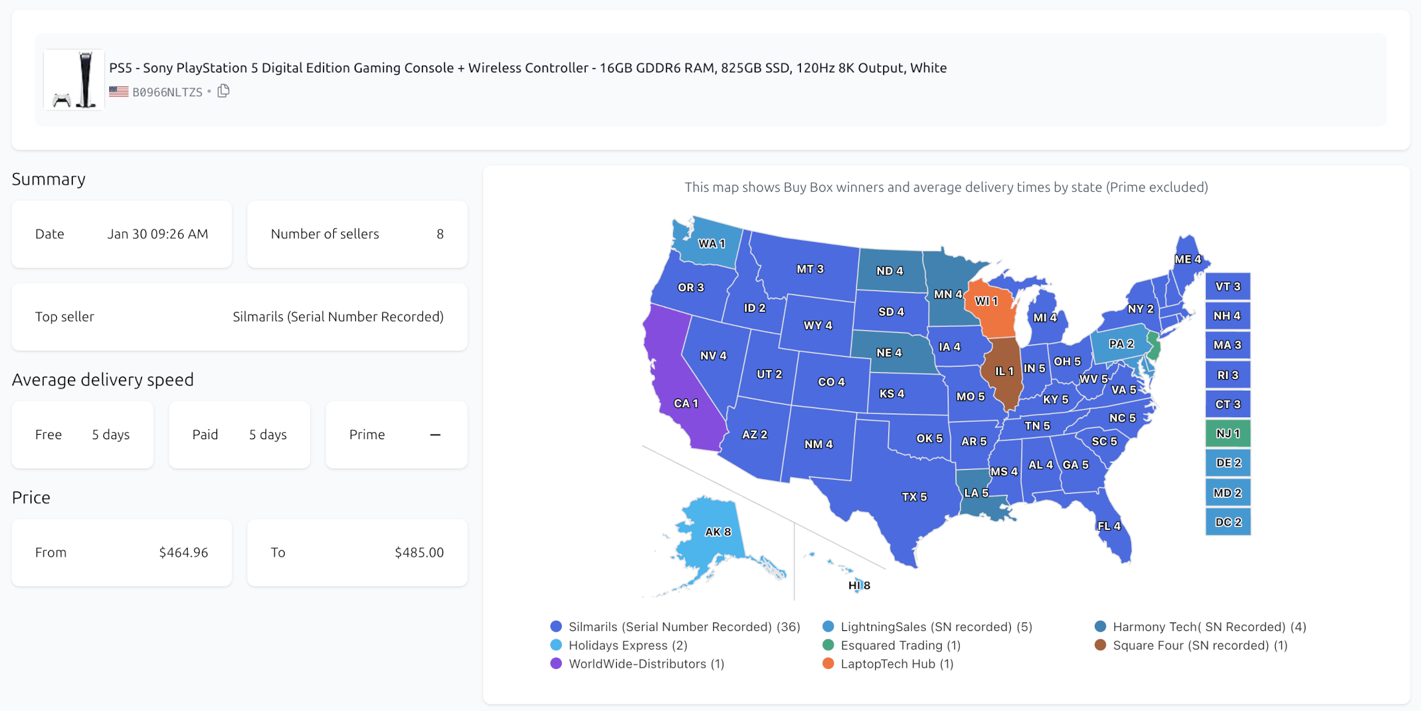Click the PS5 product title text
This screenshot has height=711, width=1421.
tap(527, 68)
